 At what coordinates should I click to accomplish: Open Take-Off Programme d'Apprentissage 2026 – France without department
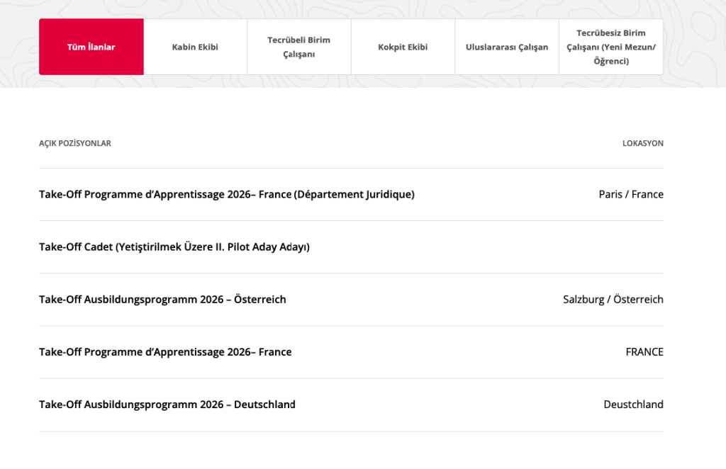(x=165, y=351)
